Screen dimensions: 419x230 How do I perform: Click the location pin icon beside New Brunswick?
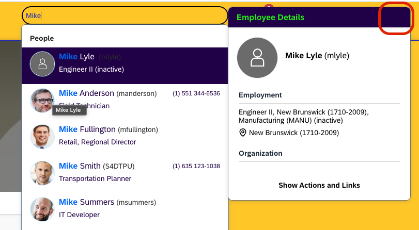coord(243,133)
